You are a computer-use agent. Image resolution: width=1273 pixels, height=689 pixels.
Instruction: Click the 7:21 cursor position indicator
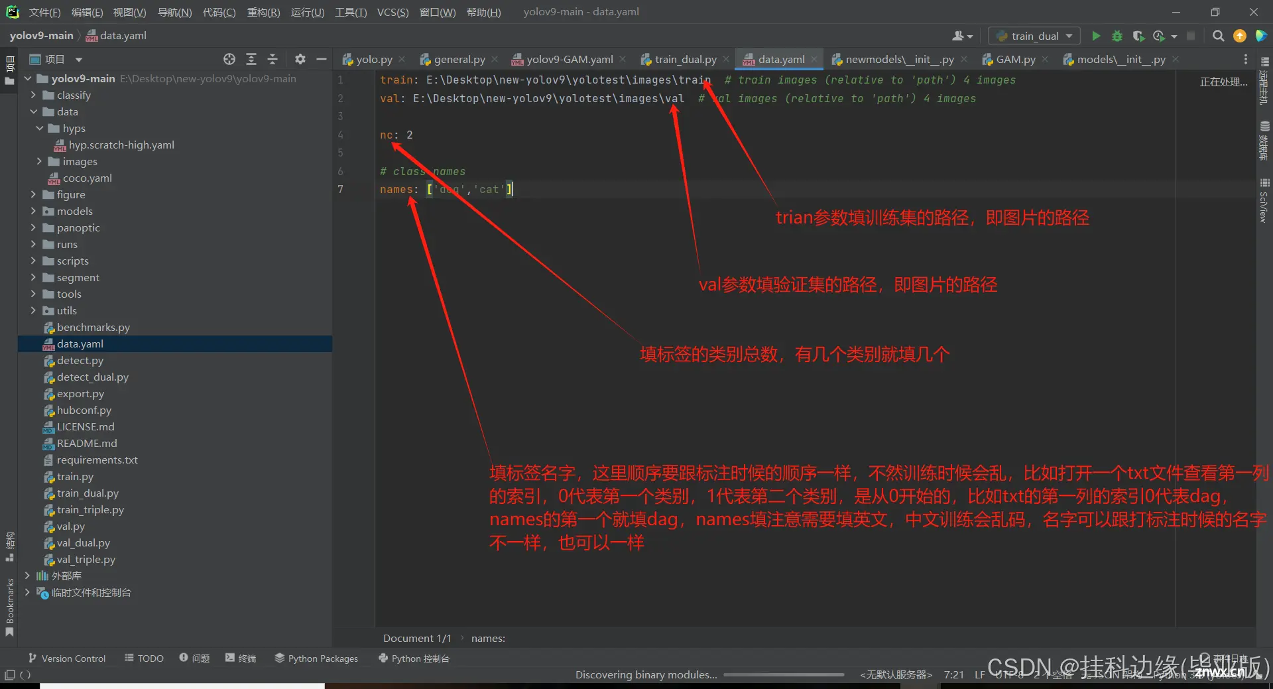953,675
